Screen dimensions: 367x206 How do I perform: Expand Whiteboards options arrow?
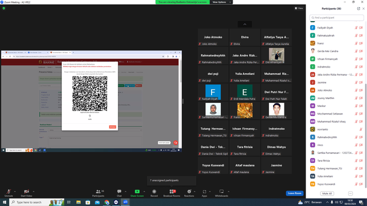coord(228,192)
